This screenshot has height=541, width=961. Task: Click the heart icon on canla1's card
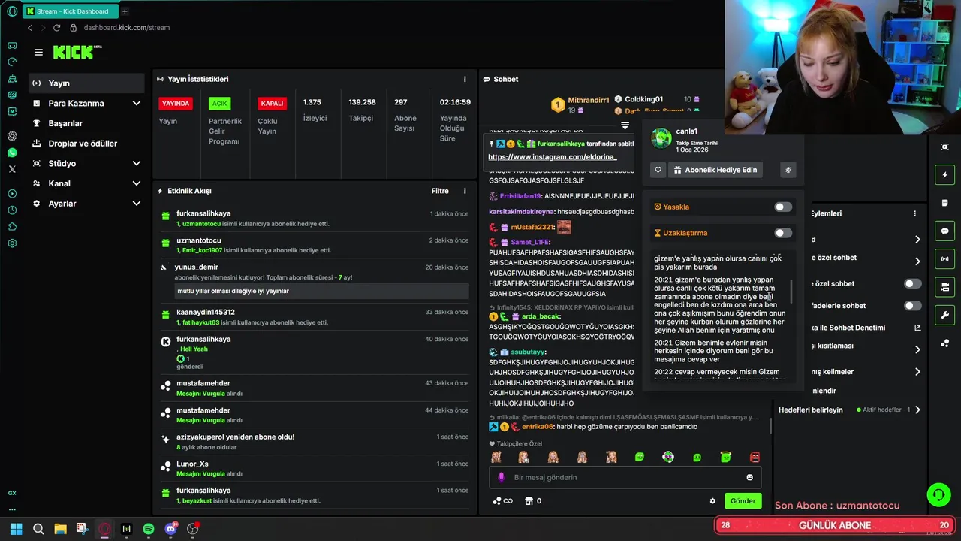(658, 170)
